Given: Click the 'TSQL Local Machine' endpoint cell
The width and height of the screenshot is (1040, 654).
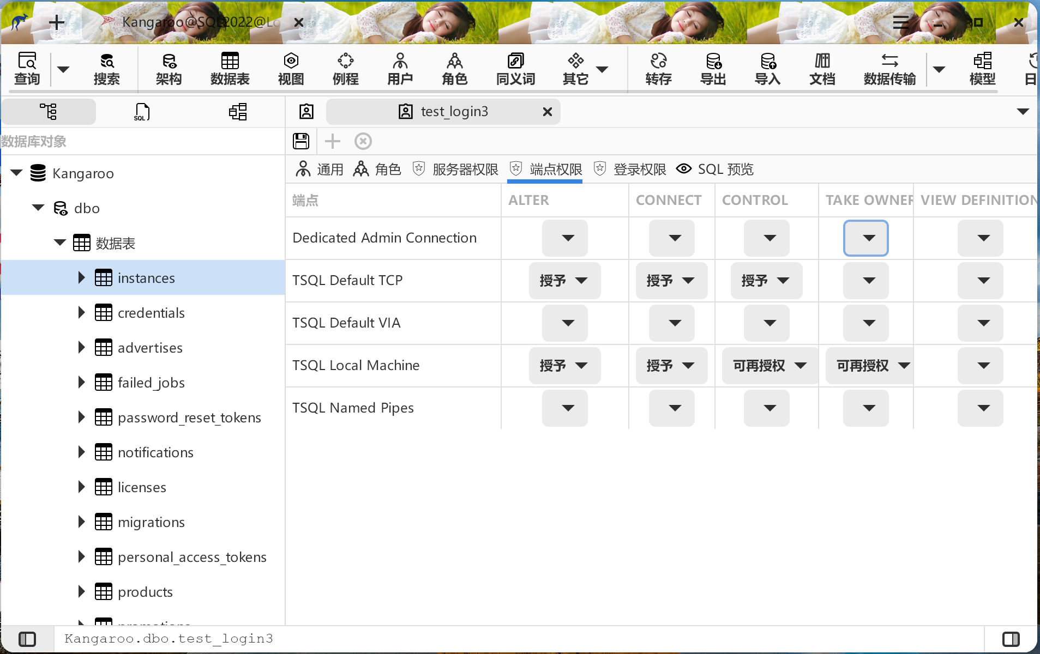Looking at the screenshot, I should pos(393,366).
